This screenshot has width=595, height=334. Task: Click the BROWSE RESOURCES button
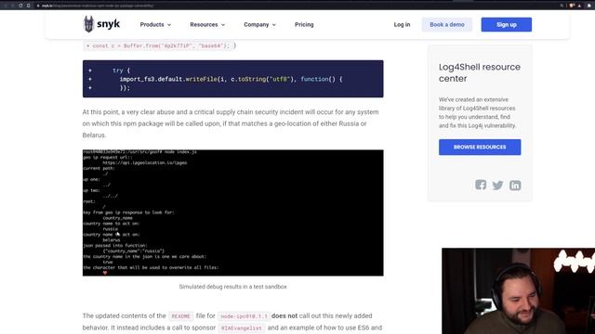pos(480,147)
